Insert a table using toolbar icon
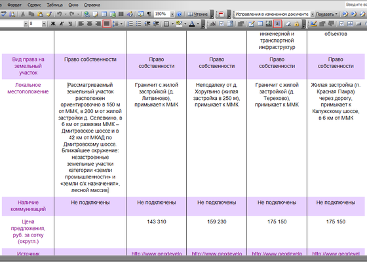 (x=104, y=14)
